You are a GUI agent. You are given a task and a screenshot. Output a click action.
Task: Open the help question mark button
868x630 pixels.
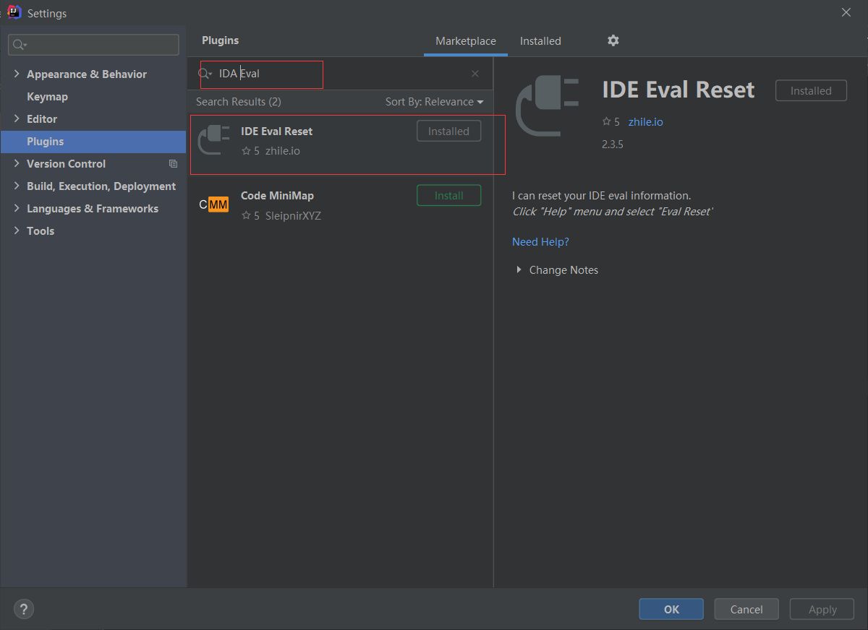click(24, 609)
